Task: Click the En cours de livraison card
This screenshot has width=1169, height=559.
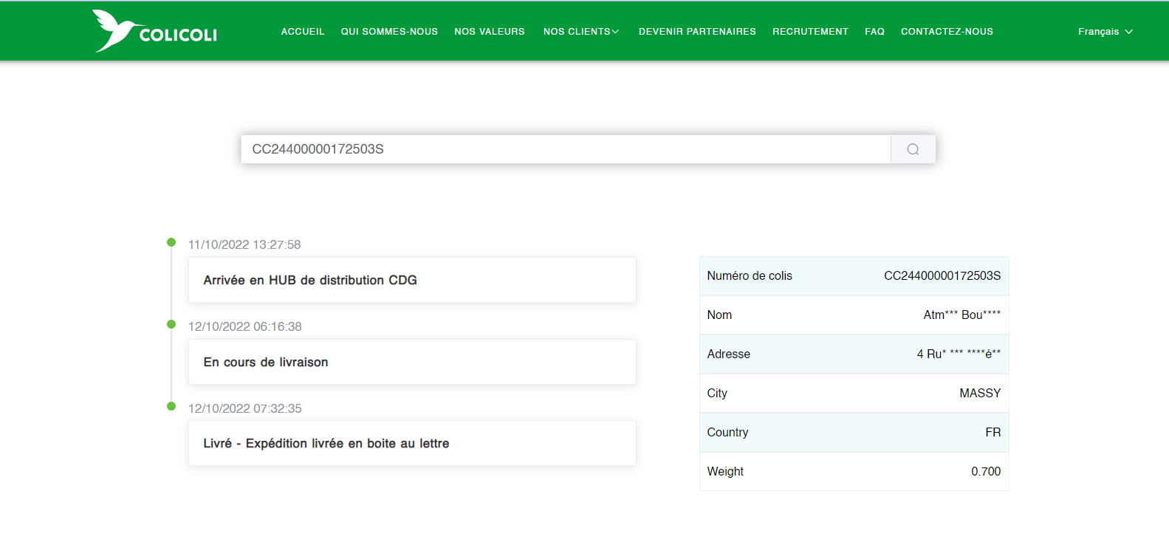Action: (412, 362)
